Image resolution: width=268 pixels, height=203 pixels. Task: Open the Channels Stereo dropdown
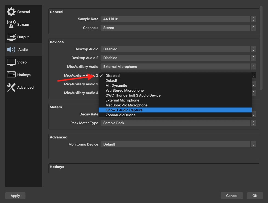(x=178, y=28)
